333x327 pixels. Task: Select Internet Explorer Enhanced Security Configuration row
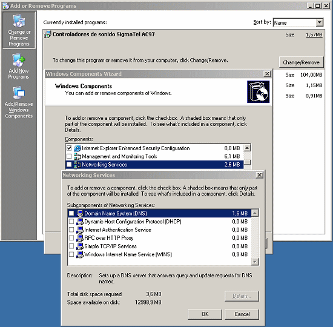(x=154, y=148)
